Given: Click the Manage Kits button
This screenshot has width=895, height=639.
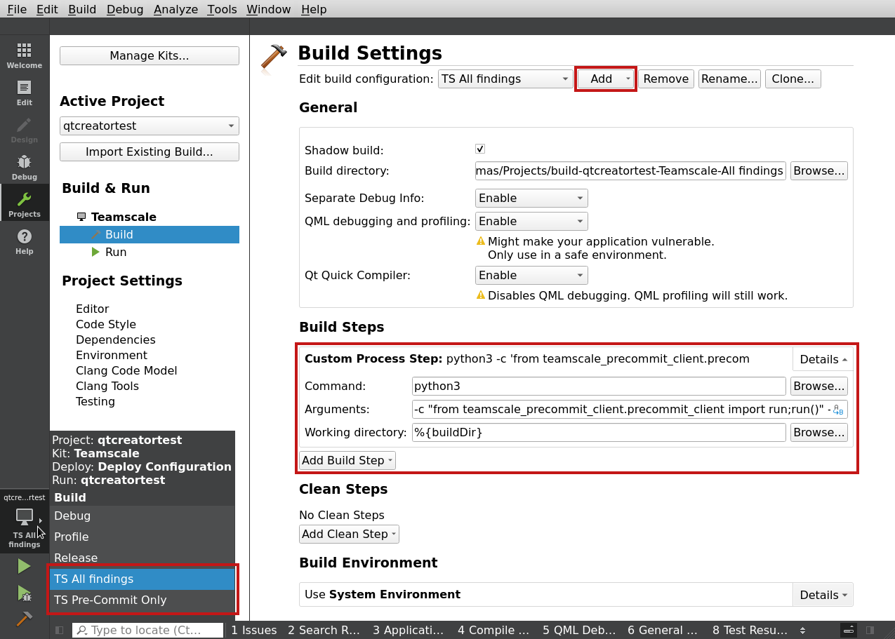Looking at the screenshot, I should tap(150, 56).
